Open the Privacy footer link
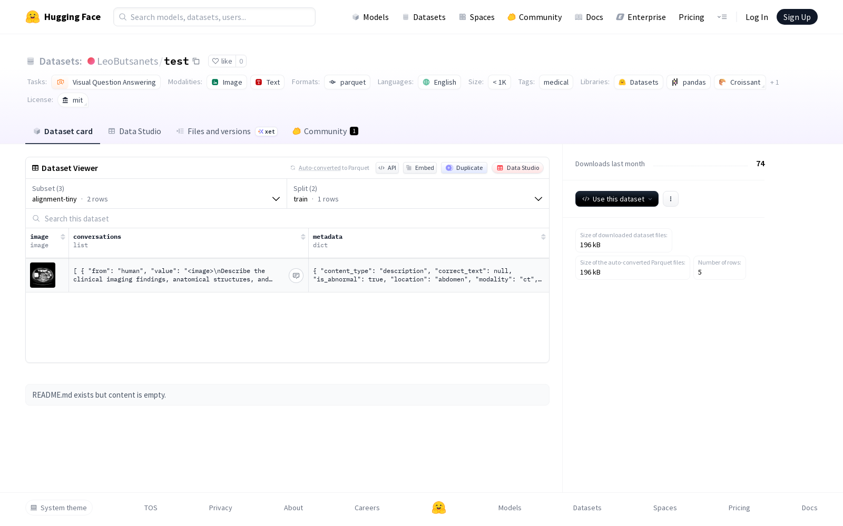This screenshot has height=526, width=843. coord(220,508)
